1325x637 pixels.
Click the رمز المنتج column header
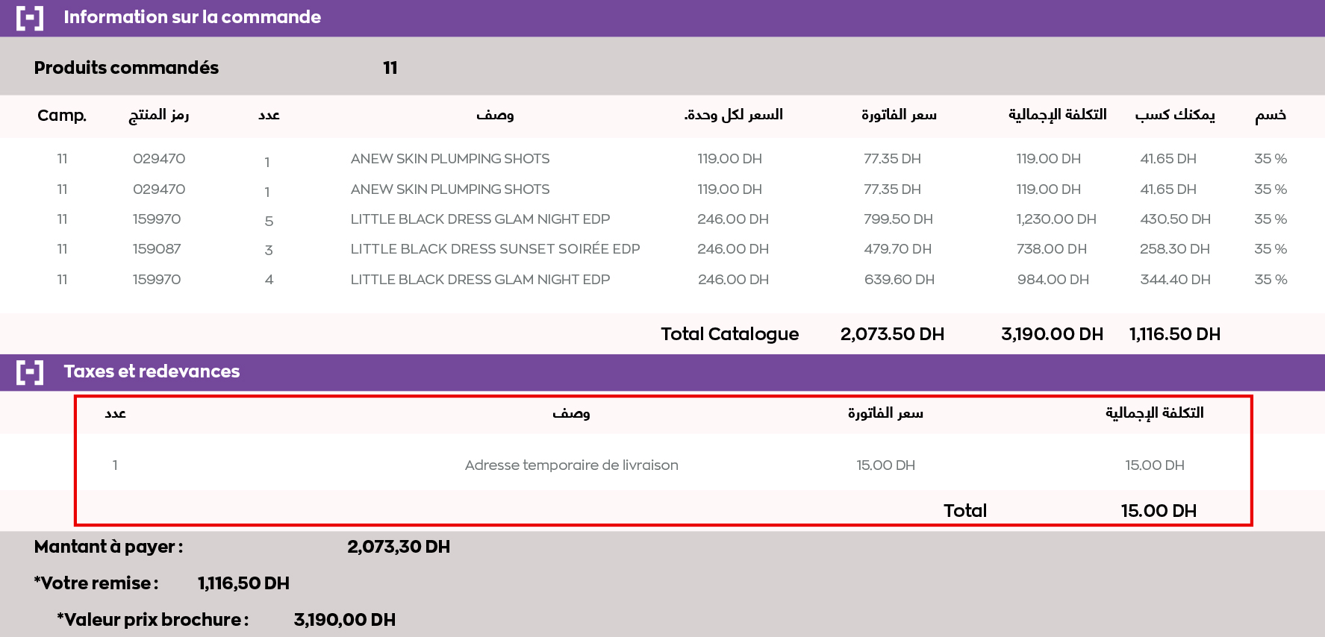point(159,115)
